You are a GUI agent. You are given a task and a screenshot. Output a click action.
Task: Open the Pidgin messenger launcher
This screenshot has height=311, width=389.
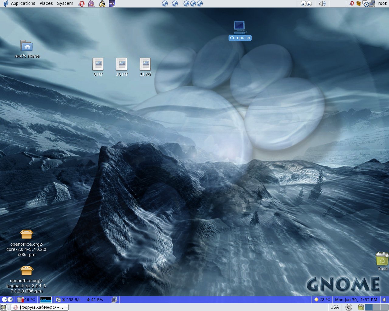point(91,4)
